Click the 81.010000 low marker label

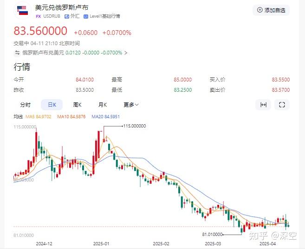[x=212, y=235]
